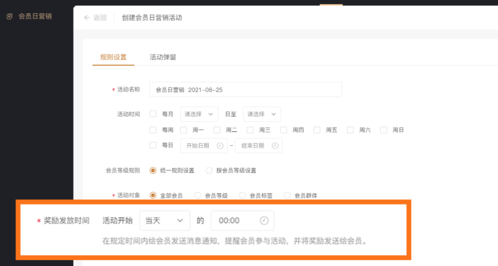
Task: Switch to the 规则设置 tab
Action: [x=113, y=57]
